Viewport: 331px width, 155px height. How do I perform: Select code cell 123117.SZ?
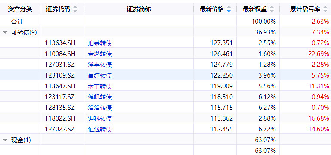[60, 97]
